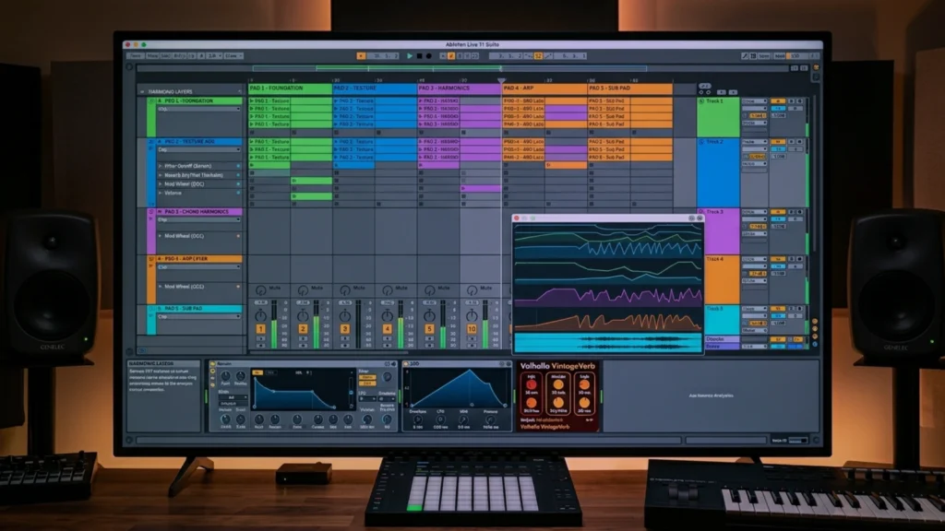The height and width of the screenshot is (531, 945).
Task: Toggle the orange automation arm button beside record
Action: coord(450,56)
